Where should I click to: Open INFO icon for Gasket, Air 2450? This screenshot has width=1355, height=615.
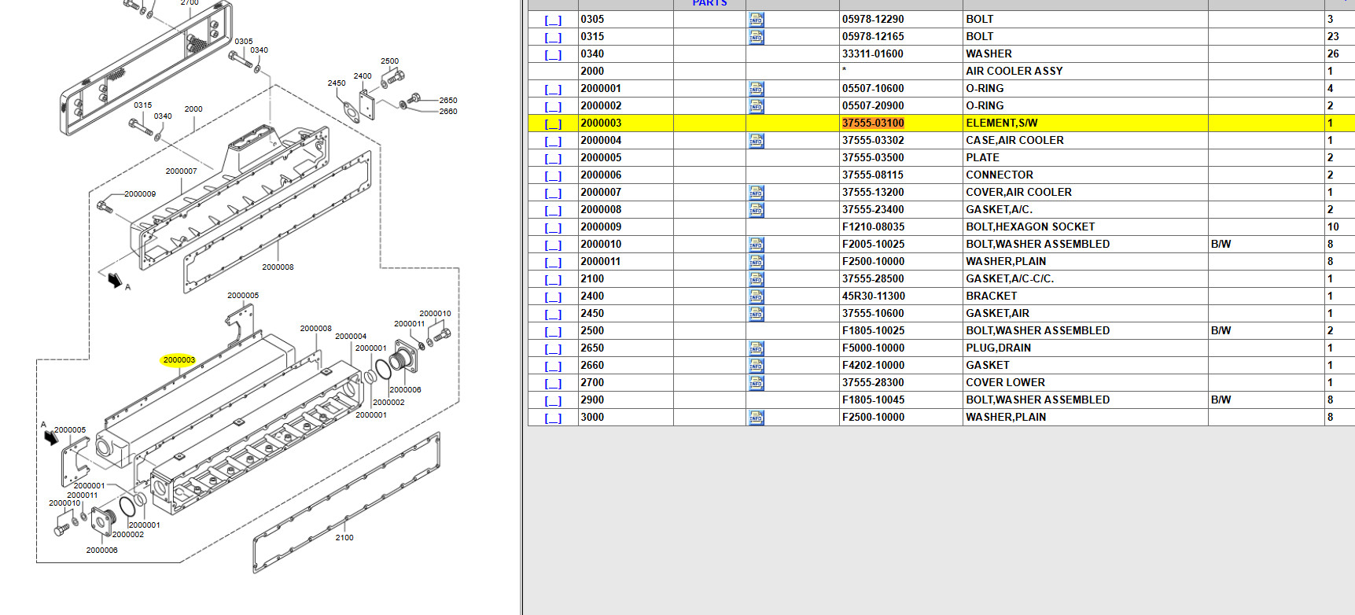tap(756, 314)
